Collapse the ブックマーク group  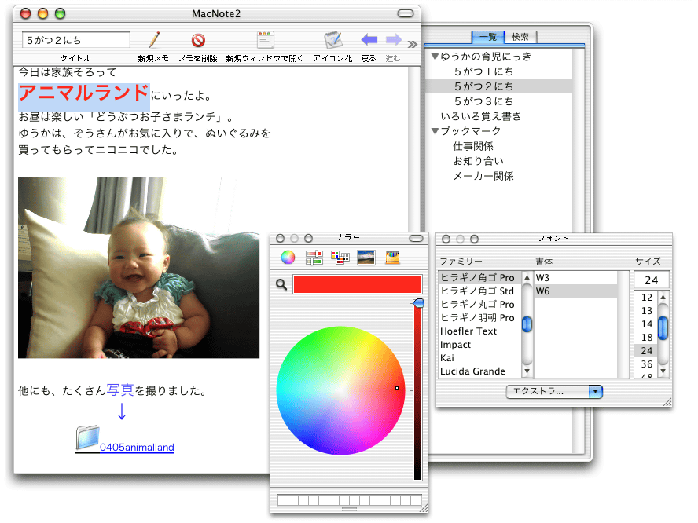[x=435, y=131]
